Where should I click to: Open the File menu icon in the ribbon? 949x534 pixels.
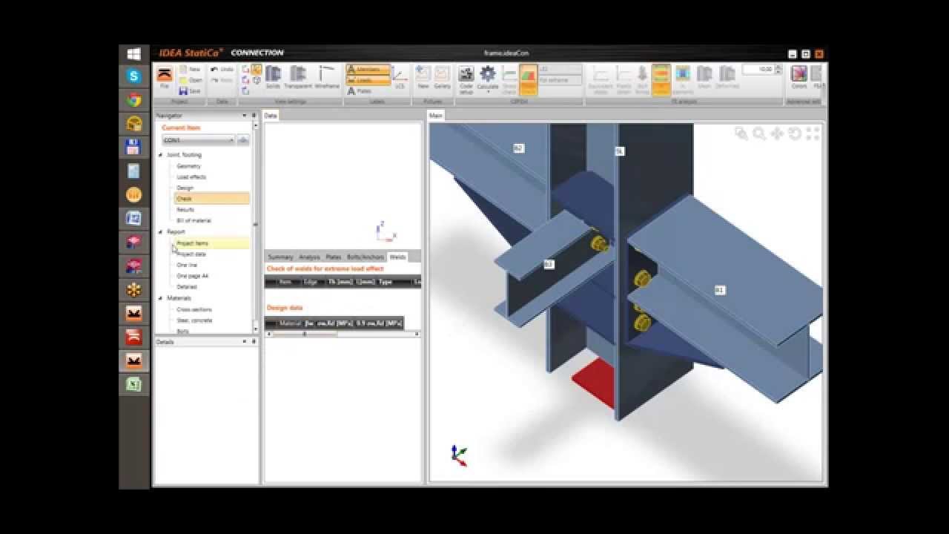165,78
